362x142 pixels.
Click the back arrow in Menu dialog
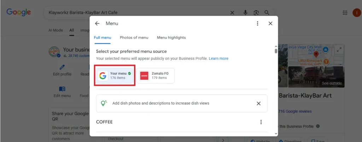[x=97, y=23]
